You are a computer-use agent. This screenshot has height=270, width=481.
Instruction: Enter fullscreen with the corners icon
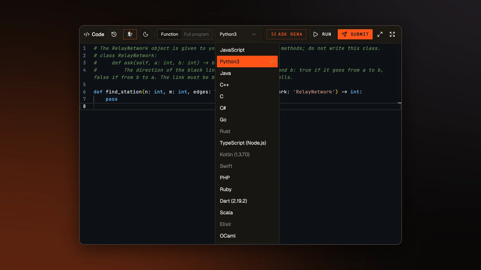pyautogui.click(x=392, y=34)
